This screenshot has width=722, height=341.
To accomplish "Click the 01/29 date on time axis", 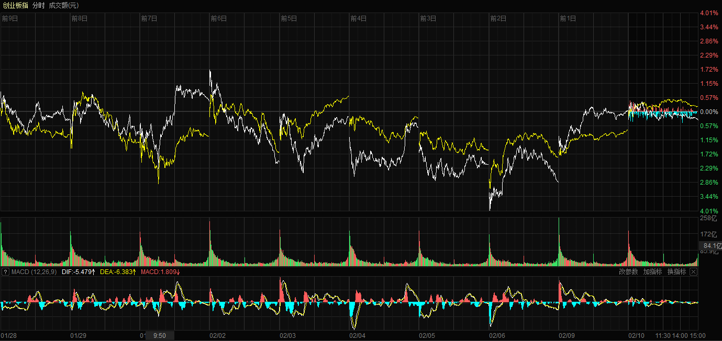I will pos(79,335).
